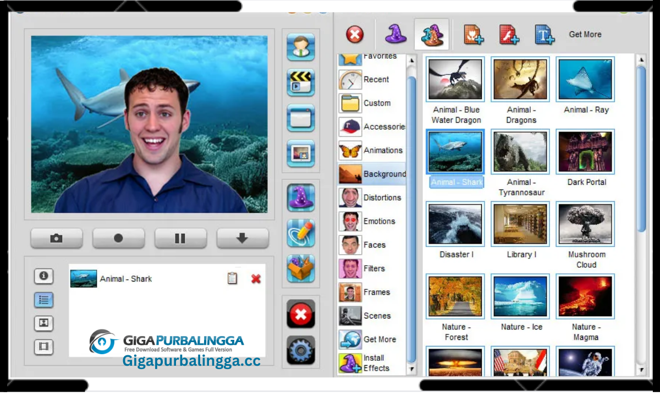The height and width of the screenshot is (396, 660).
Task: Select the Nature - Magma thumbnail
Action: point(585,296)
